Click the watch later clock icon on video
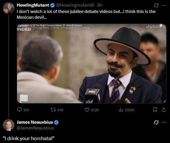 pos(161,25)
